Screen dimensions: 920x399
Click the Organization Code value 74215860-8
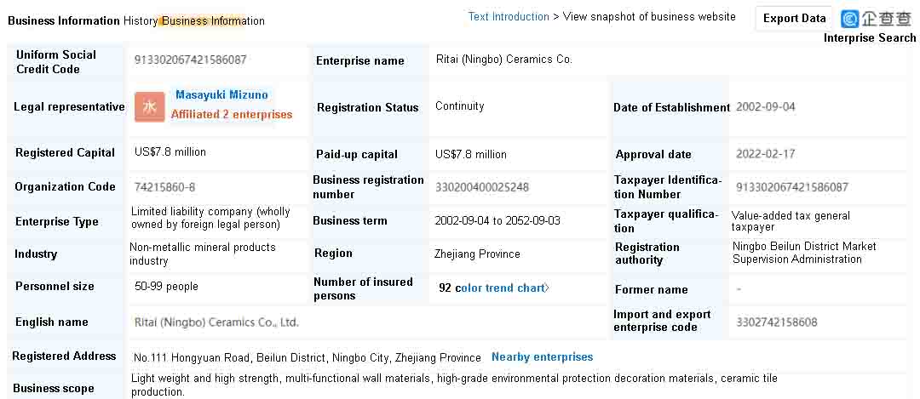click(x=165, y=187)
